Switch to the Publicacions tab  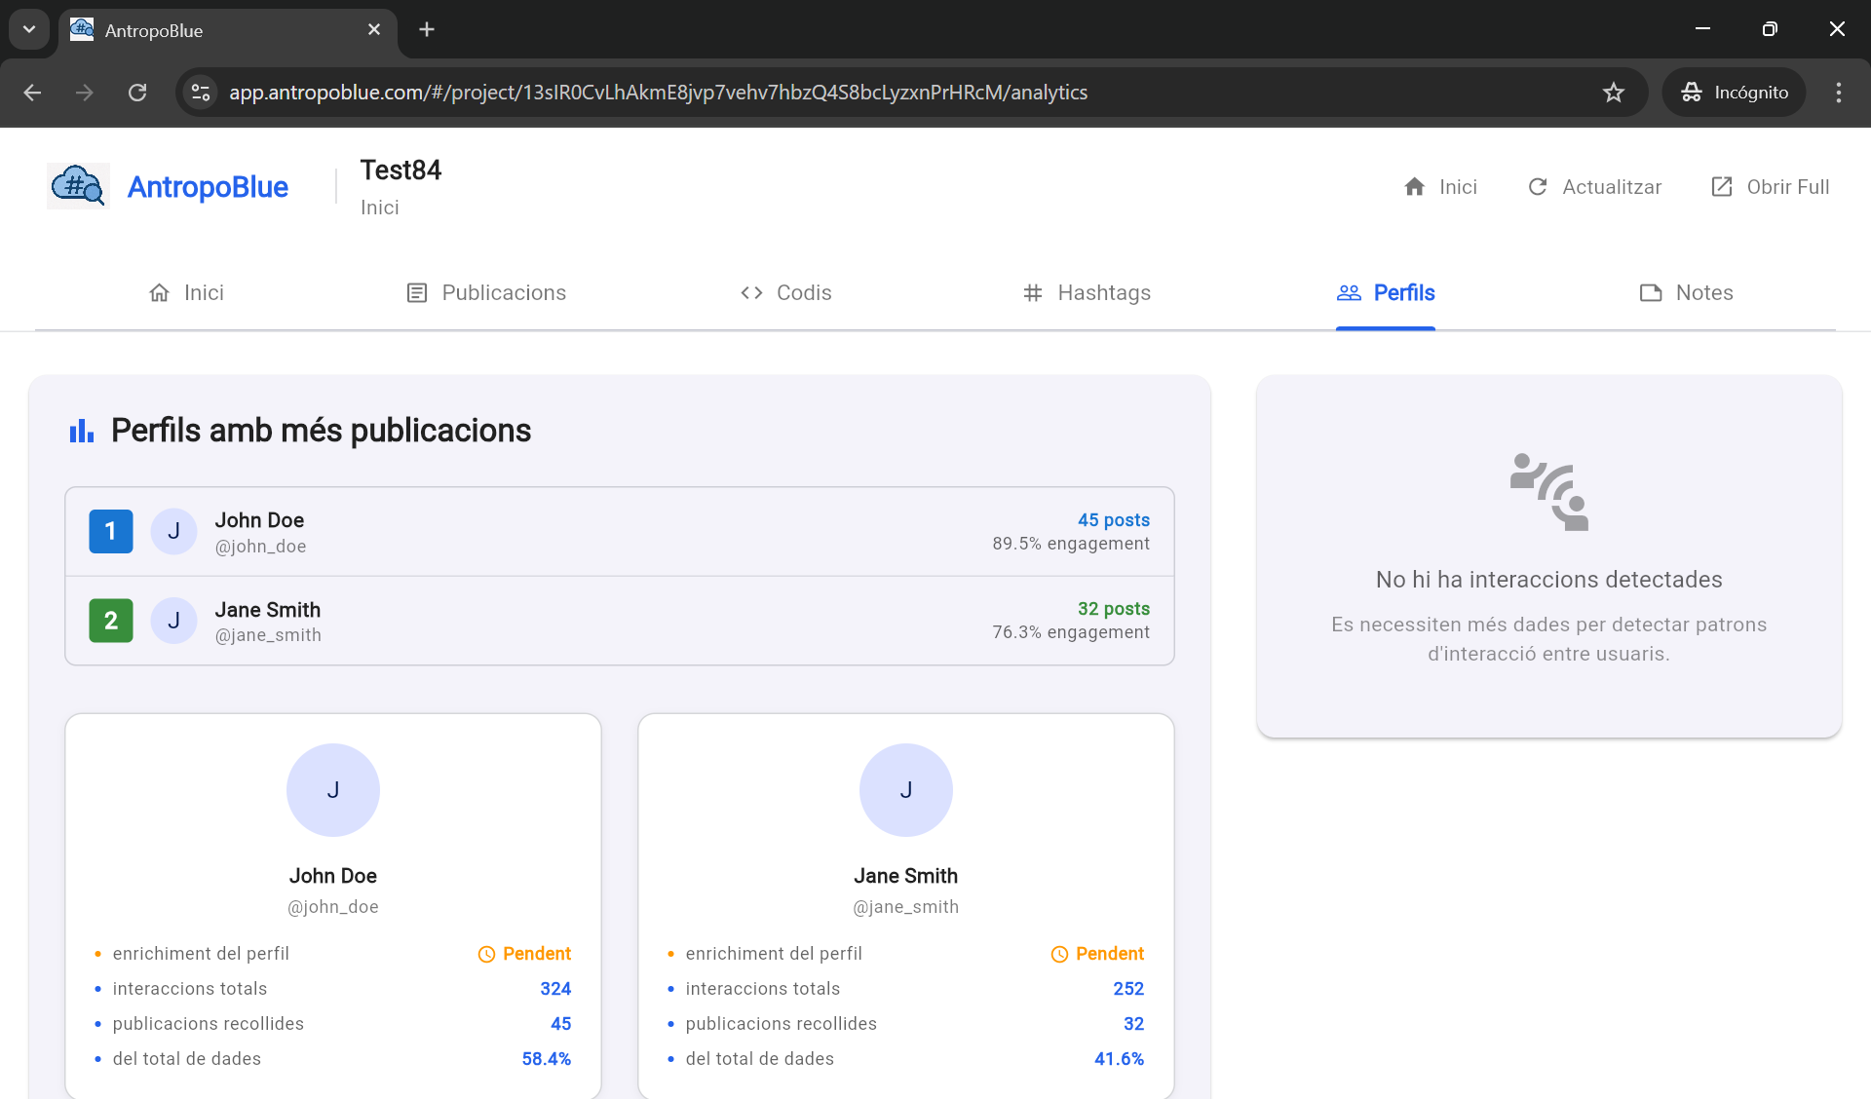point(485,292)
